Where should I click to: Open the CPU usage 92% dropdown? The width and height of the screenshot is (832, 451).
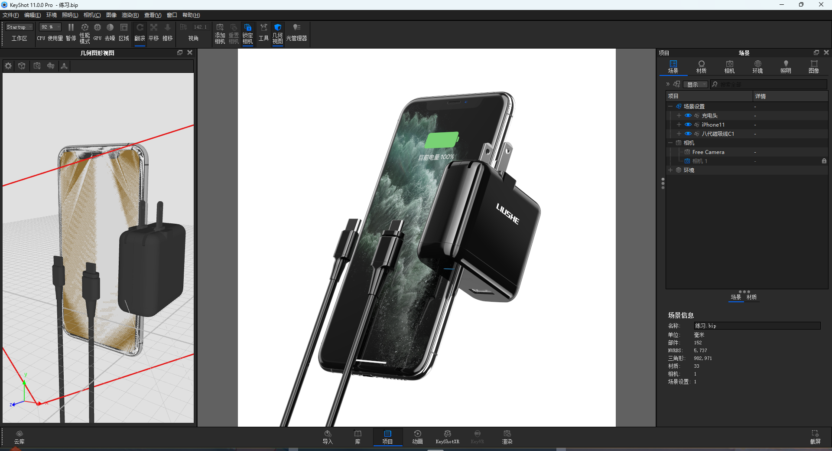point(50,27)
